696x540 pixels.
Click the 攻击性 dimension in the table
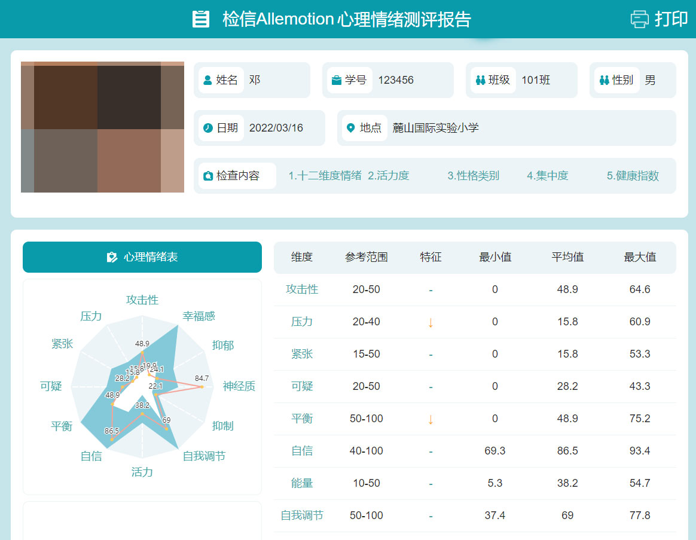pyautogui.click(x=302, y=289)
